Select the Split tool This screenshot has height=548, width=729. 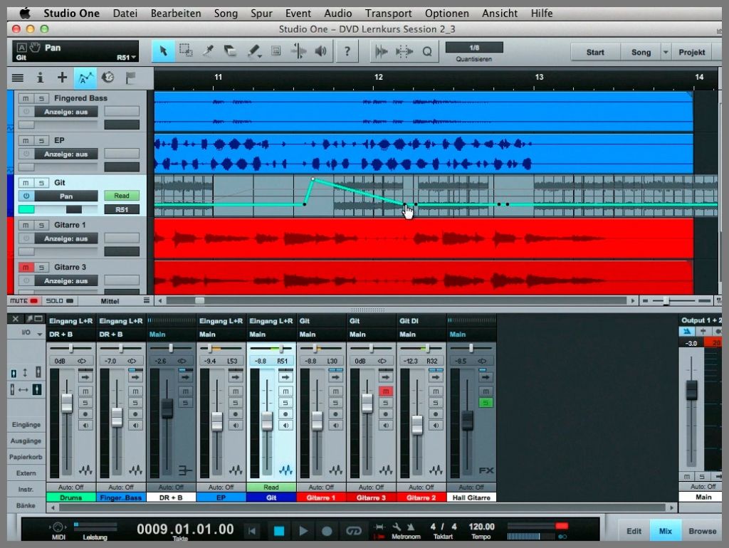(208, 51)
